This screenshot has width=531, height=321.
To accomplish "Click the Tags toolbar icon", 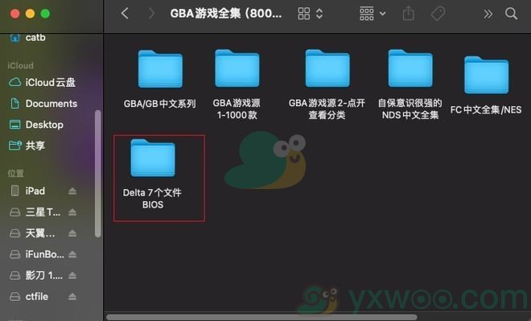I will [x=438, y=14].
